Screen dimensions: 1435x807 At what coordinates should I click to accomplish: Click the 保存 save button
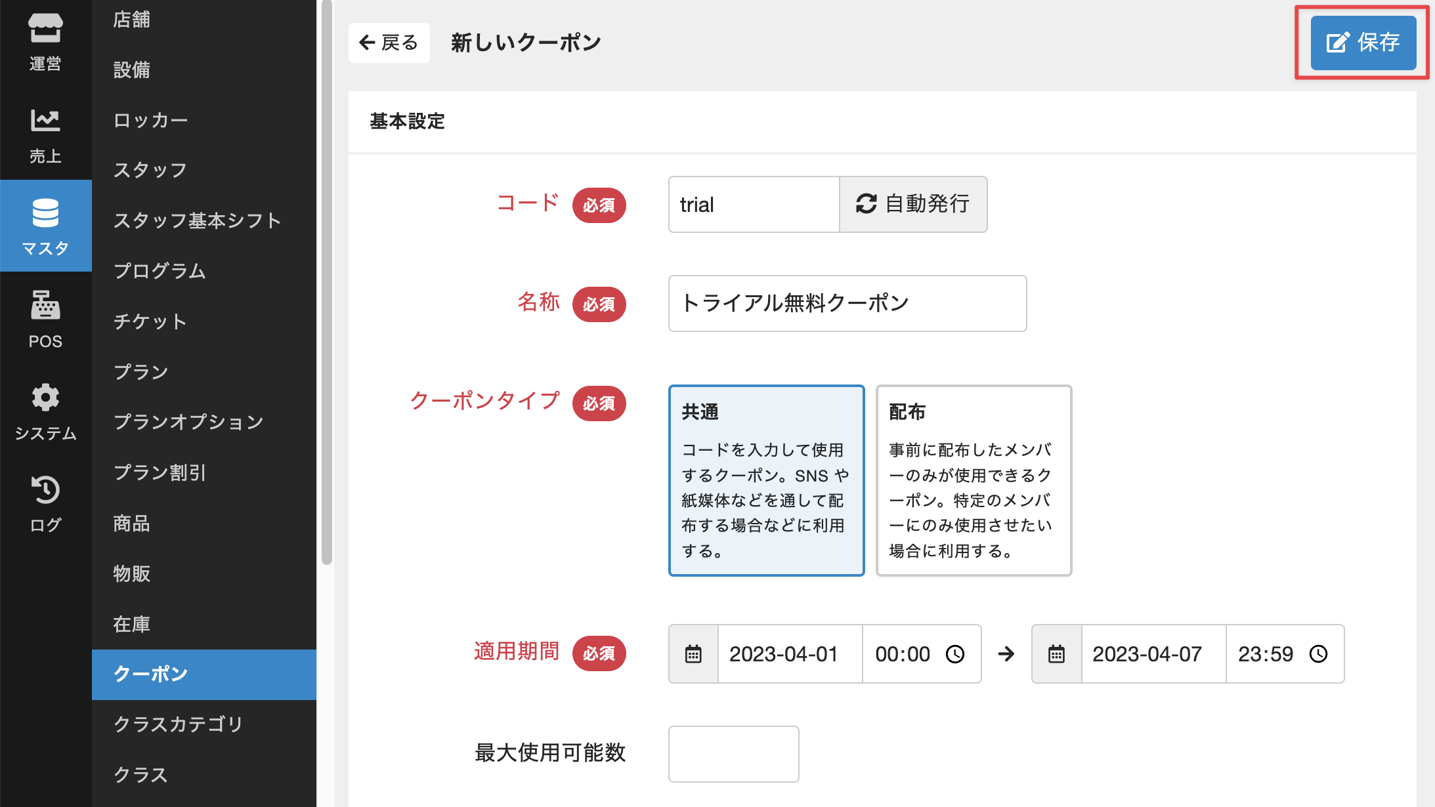point(1363,43)
